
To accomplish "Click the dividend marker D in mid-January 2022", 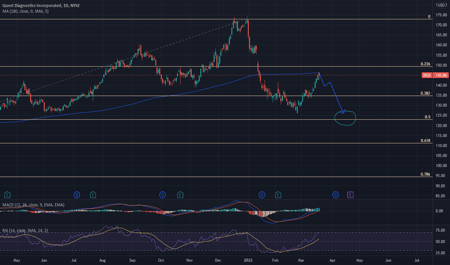I will click(x=262, y=195).
